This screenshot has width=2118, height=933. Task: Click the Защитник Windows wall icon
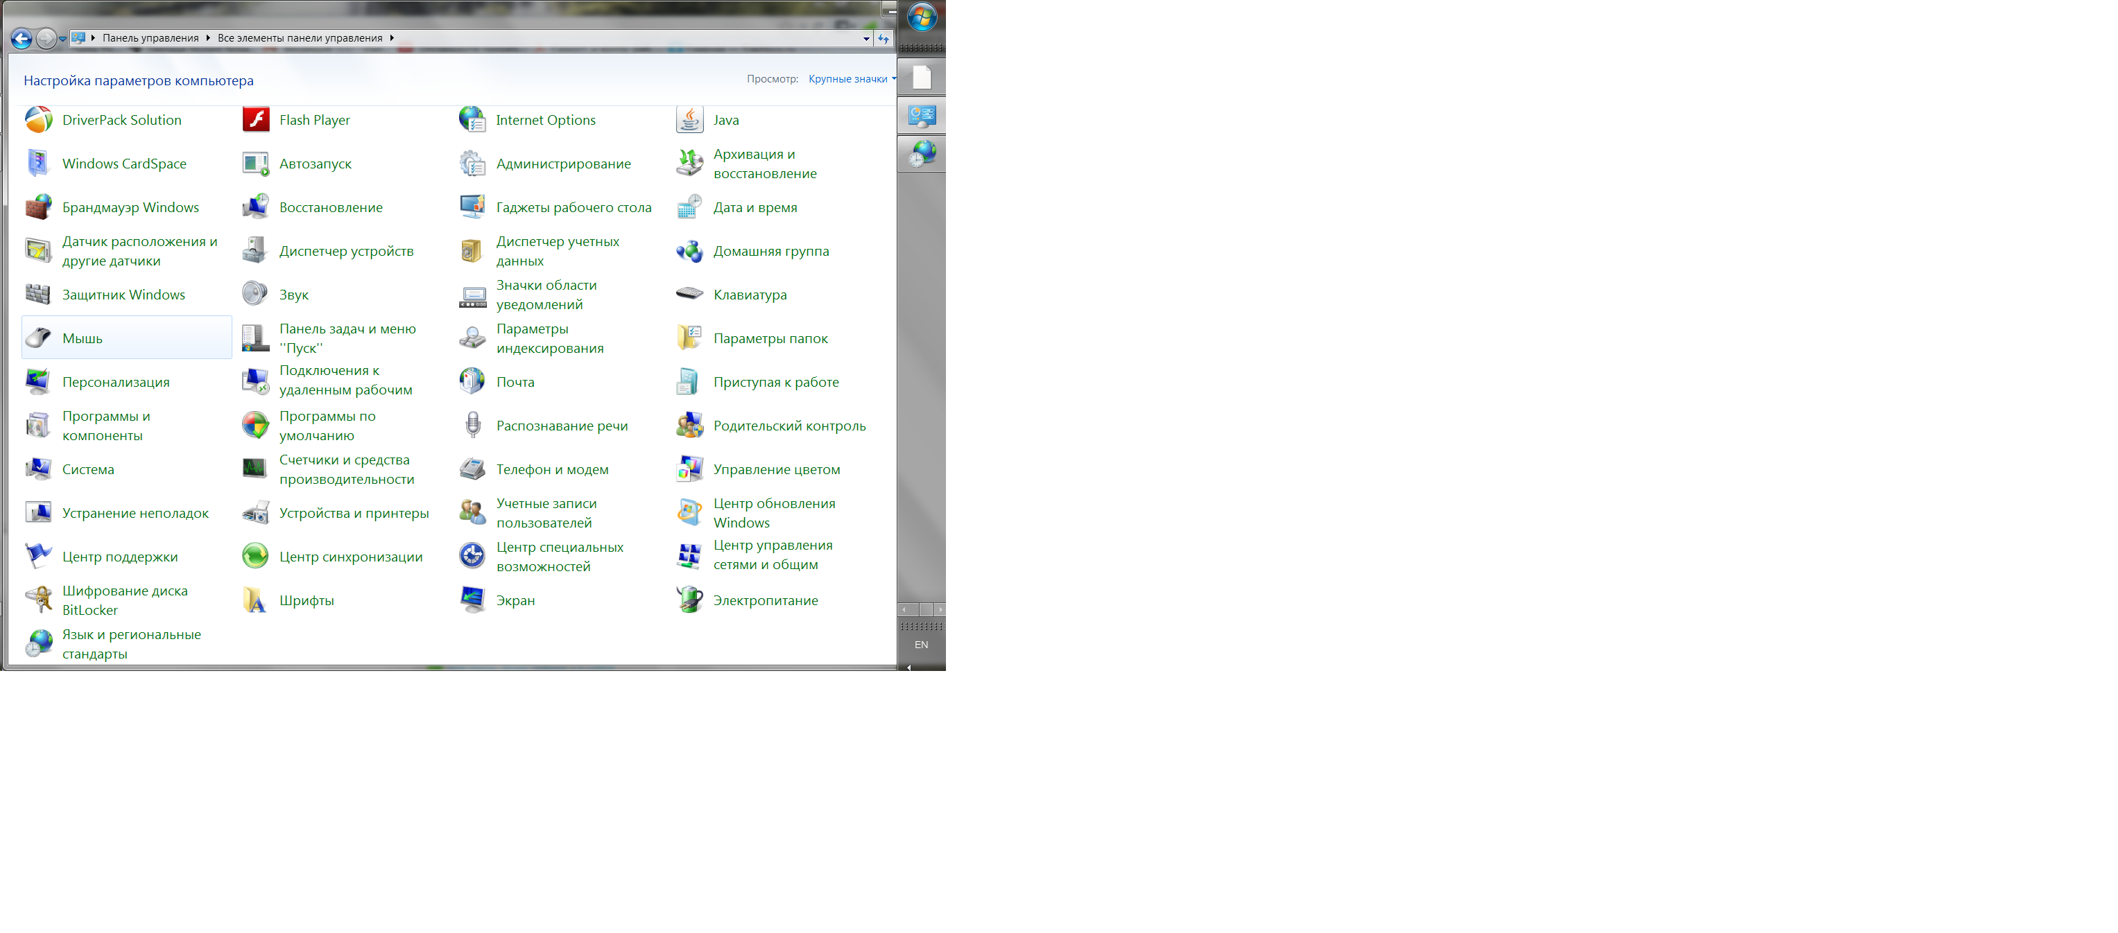pos(38,295)
